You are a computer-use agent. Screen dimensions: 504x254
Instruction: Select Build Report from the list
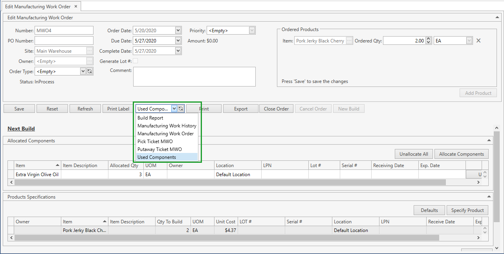pos(150,118)
